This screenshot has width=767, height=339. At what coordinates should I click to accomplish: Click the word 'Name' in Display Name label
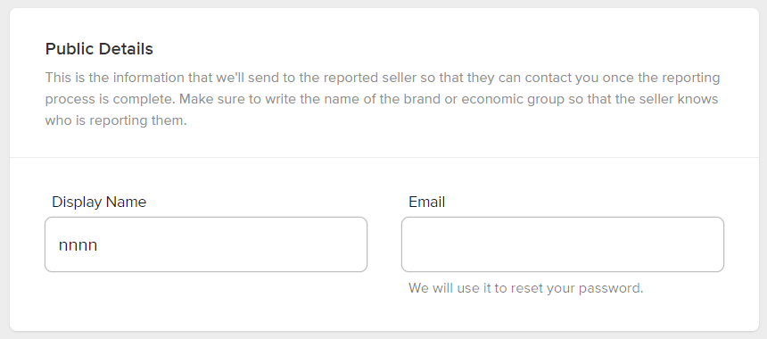tap(127, 202)
